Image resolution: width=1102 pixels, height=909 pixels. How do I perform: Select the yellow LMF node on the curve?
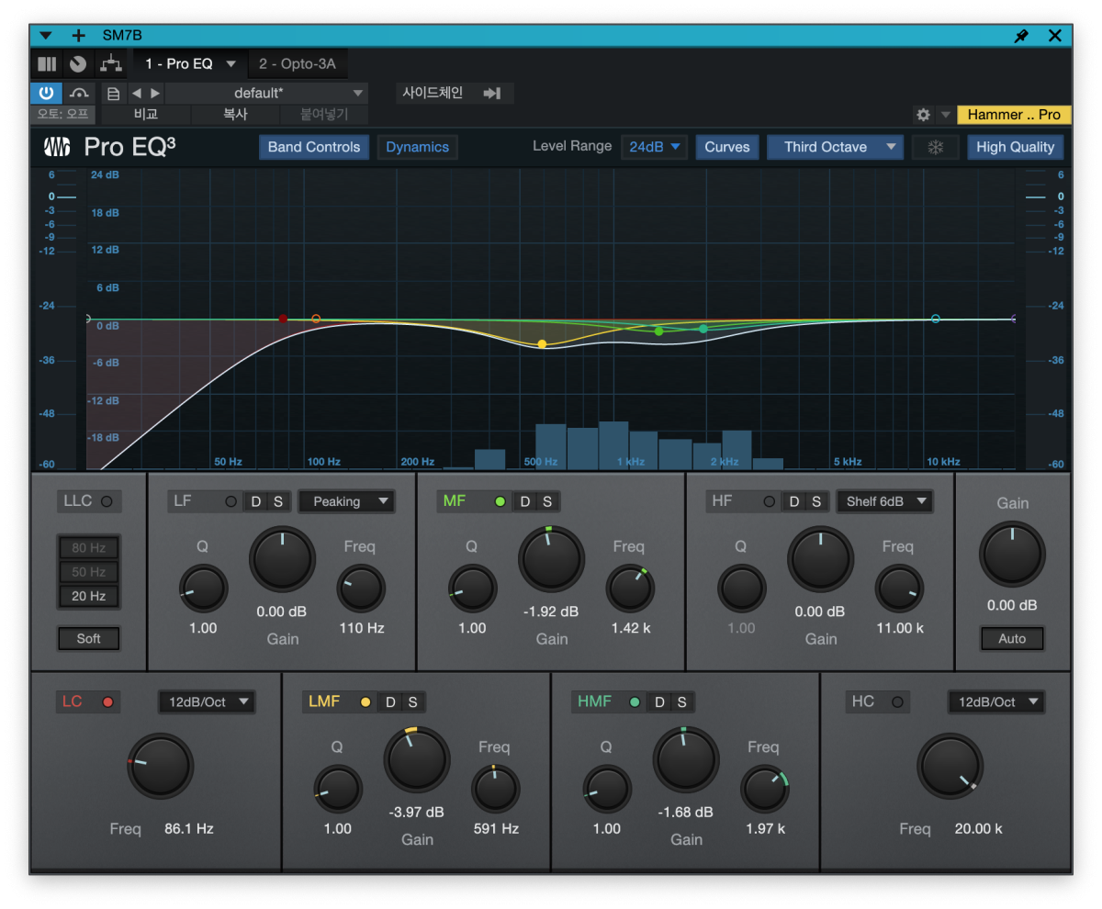[542, 343]
